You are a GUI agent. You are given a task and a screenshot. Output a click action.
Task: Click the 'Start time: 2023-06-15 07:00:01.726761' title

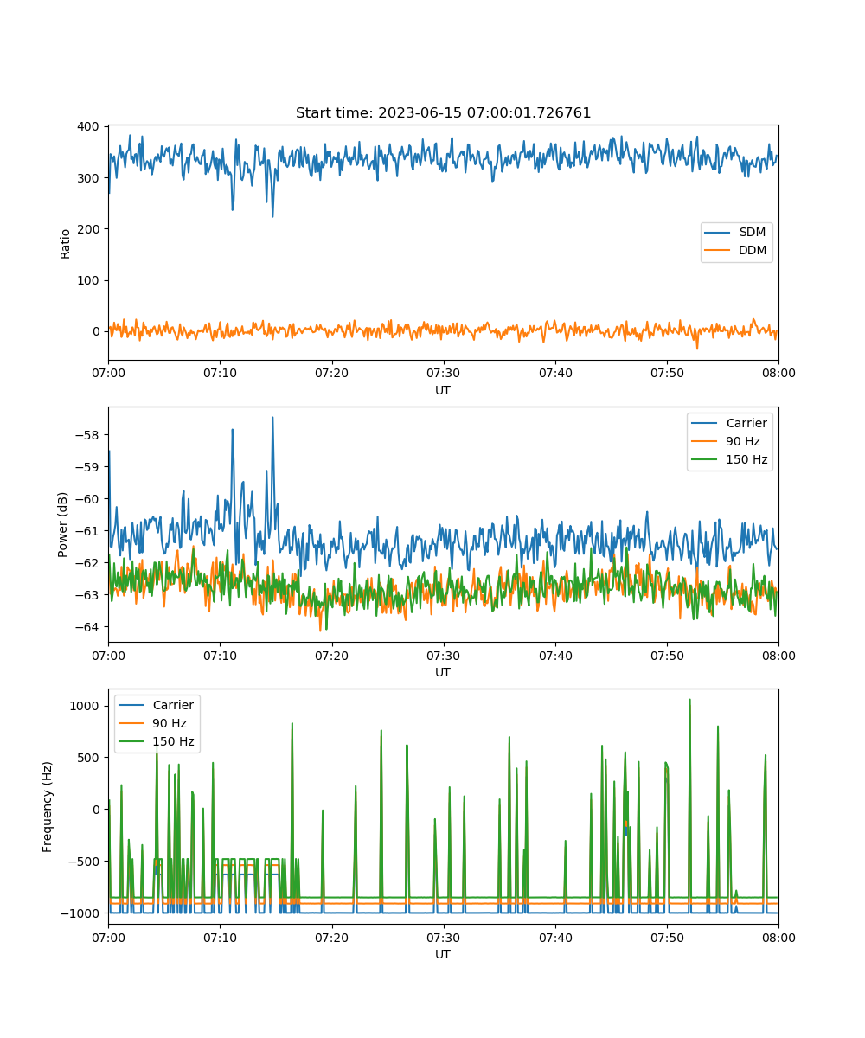click(x=443, y=113)
